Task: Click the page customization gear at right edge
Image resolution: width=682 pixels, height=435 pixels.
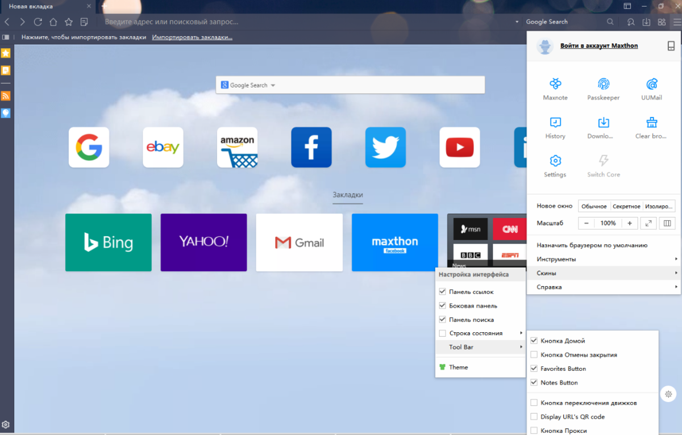Action: 668,394
